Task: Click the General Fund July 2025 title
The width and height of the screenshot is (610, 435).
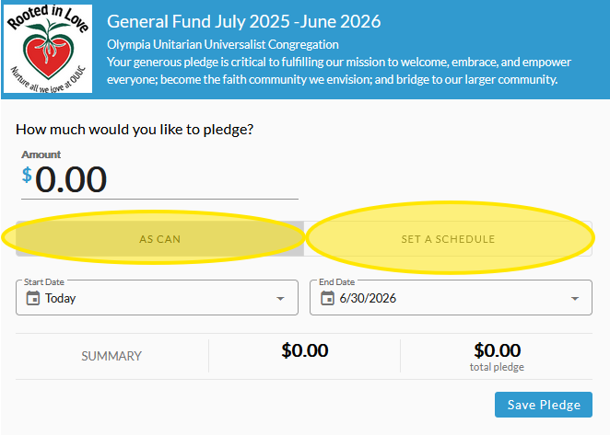Action: tap(244, 21)
